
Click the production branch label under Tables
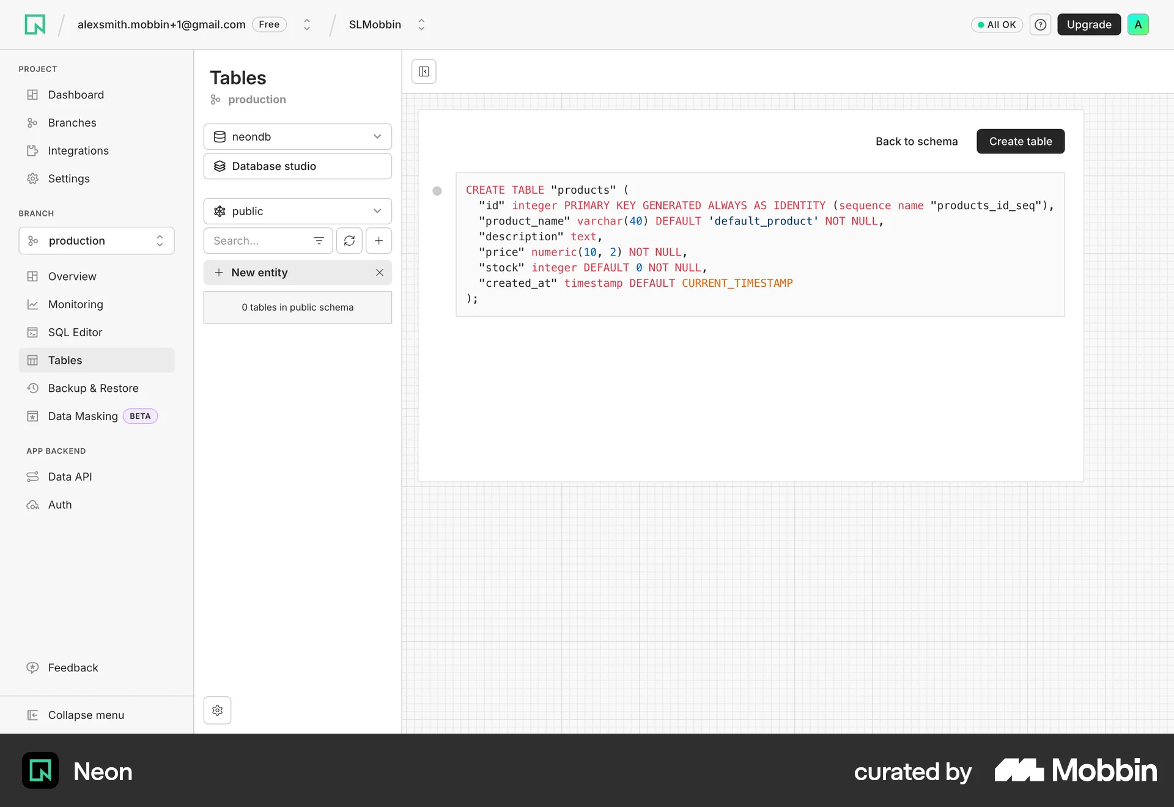[256, 100]
